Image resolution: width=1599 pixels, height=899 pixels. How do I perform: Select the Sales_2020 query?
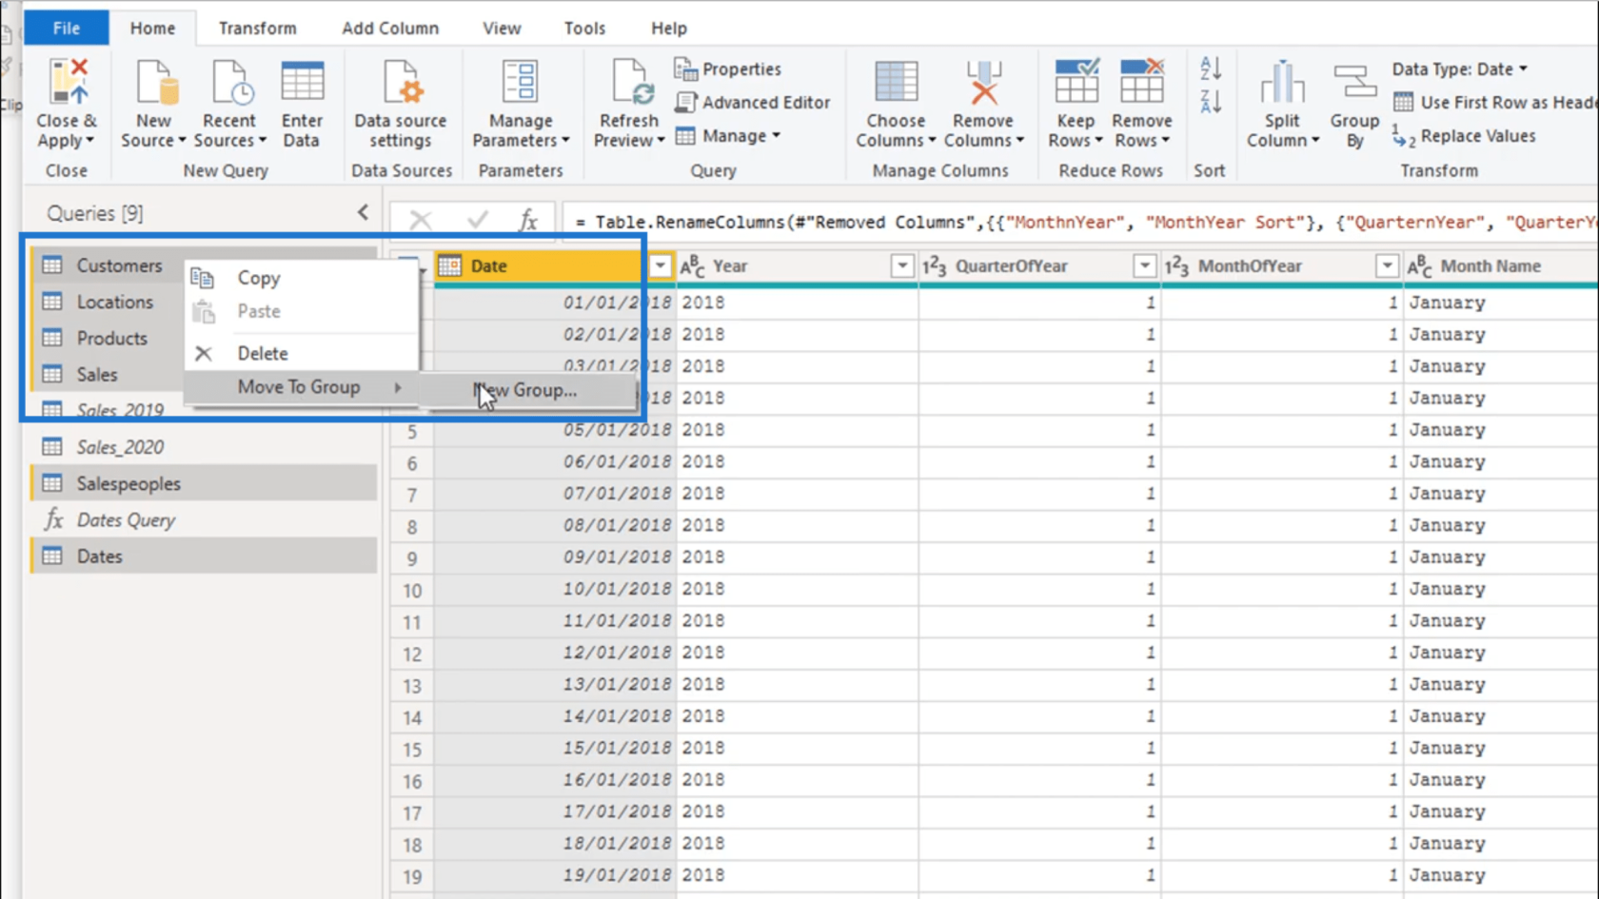(x=204, y=446)
